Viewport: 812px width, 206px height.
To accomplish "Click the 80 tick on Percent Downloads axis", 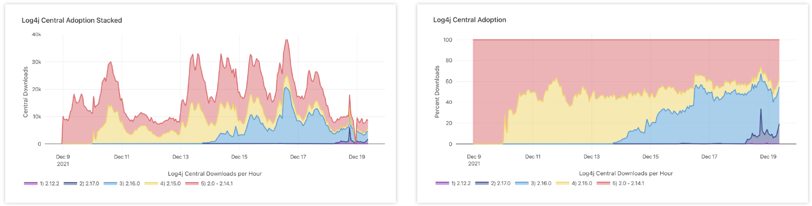I will click(449, 60).
